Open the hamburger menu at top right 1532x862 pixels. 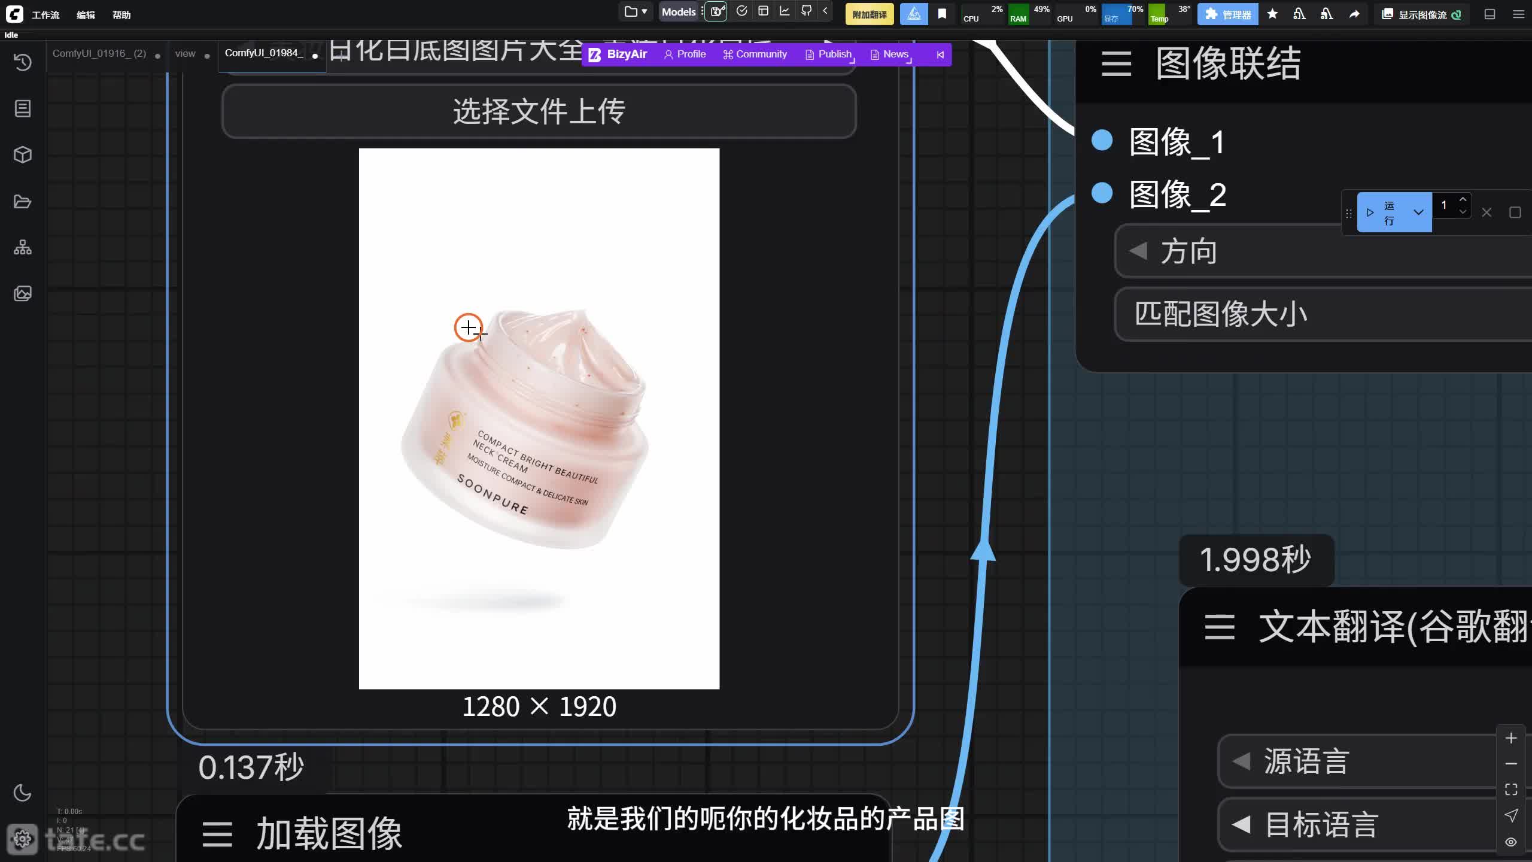[1518, 14]
